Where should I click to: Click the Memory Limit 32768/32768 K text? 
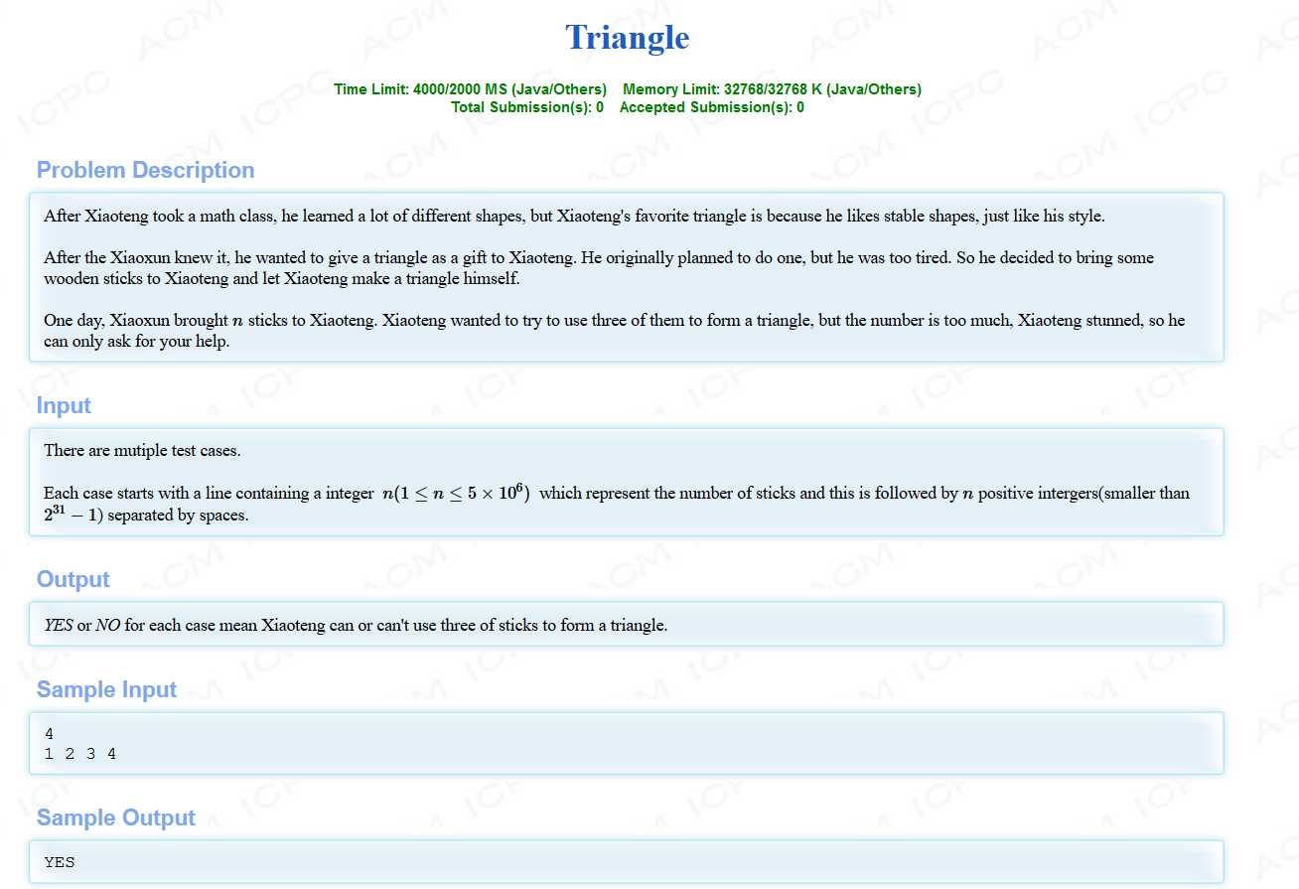772,89
